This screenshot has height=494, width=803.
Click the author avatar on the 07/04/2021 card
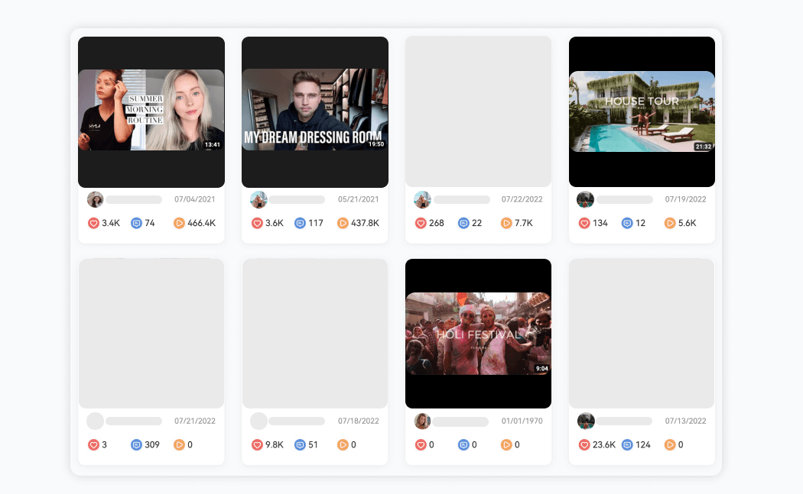pyautogui.click(x=95, y=199)
